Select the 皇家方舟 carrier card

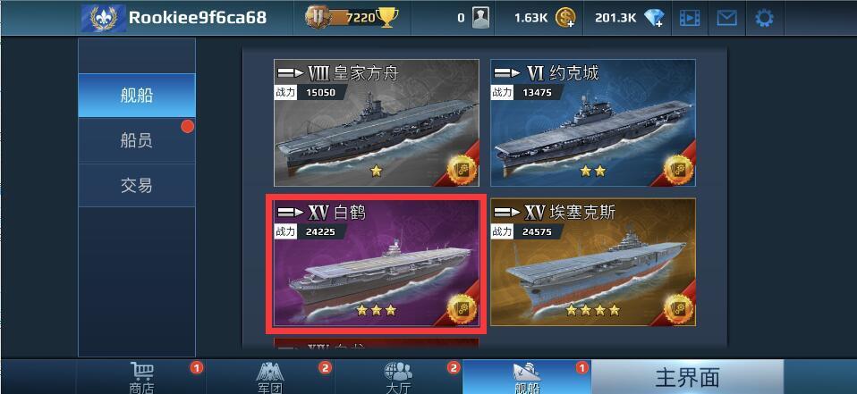click(377, 123)
